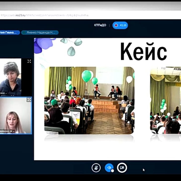Image resolution: width=181 pixels, height=181 pixels.
Task: Click the recording indicator showing 41:16
Action: 120,25
